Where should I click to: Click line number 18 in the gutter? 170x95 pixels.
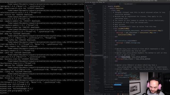point(105,28)
